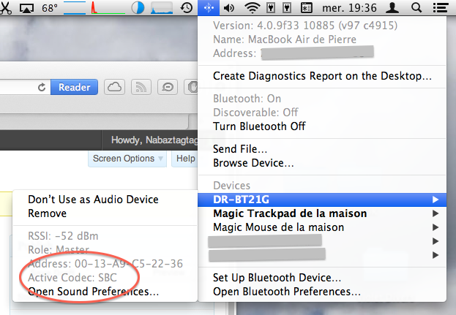Choose Create Diagnostics Report on the Desktop
The image size is (456, 315).
322,75
